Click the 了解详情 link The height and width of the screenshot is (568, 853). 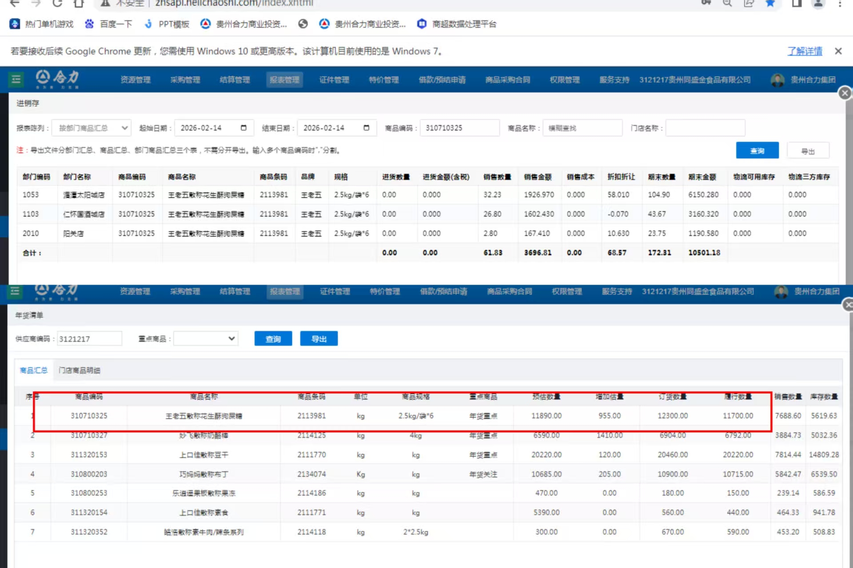pyautogui.click(x=805, y=51)
